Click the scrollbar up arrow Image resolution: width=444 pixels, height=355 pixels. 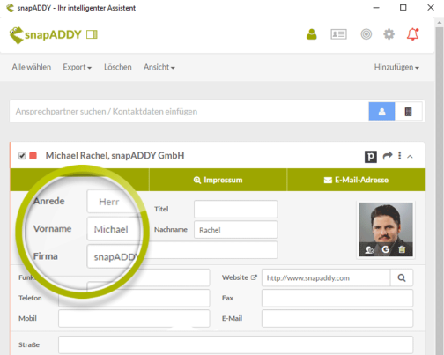point(440,22)
